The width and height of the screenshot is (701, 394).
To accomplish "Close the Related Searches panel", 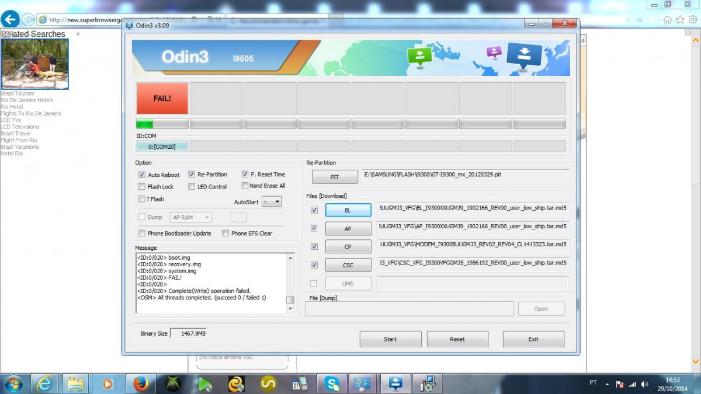I will pyautogui.click(x=78, y=34).
